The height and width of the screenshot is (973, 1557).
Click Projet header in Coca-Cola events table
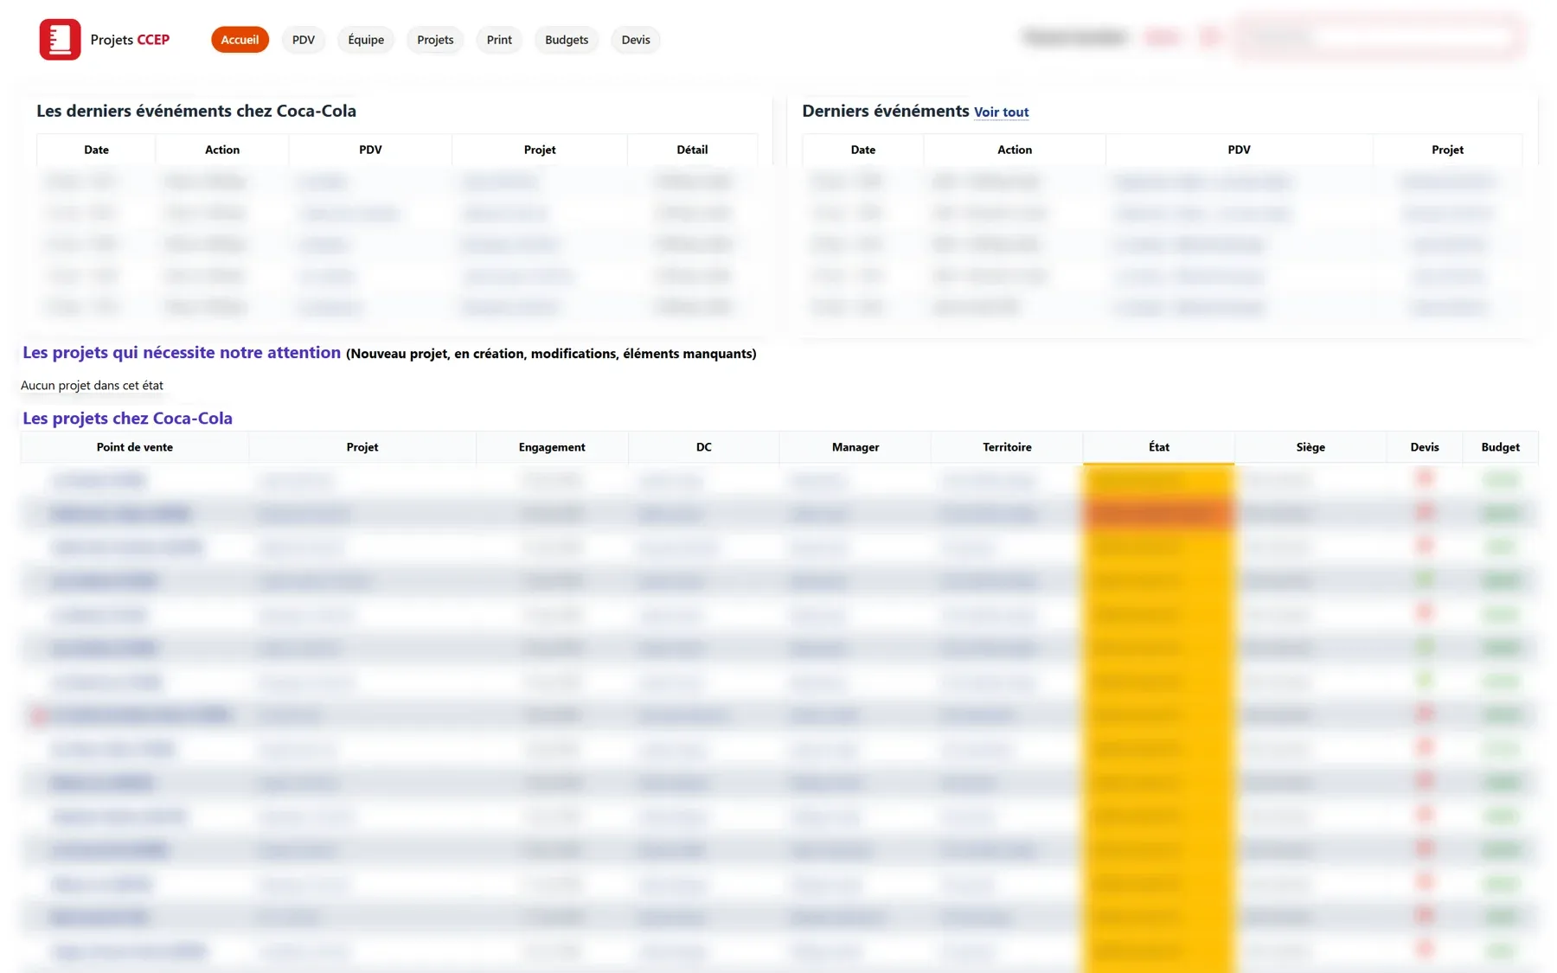click(540, 150)
